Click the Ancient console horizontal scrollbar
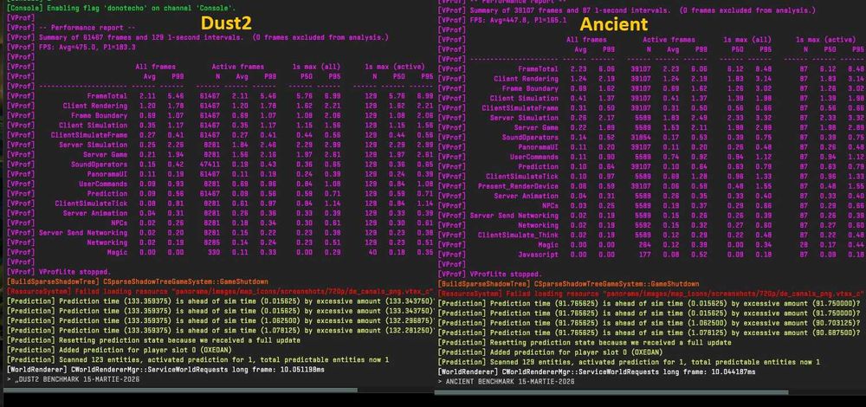This screenshot has height=407, width=866. point(611,392)
